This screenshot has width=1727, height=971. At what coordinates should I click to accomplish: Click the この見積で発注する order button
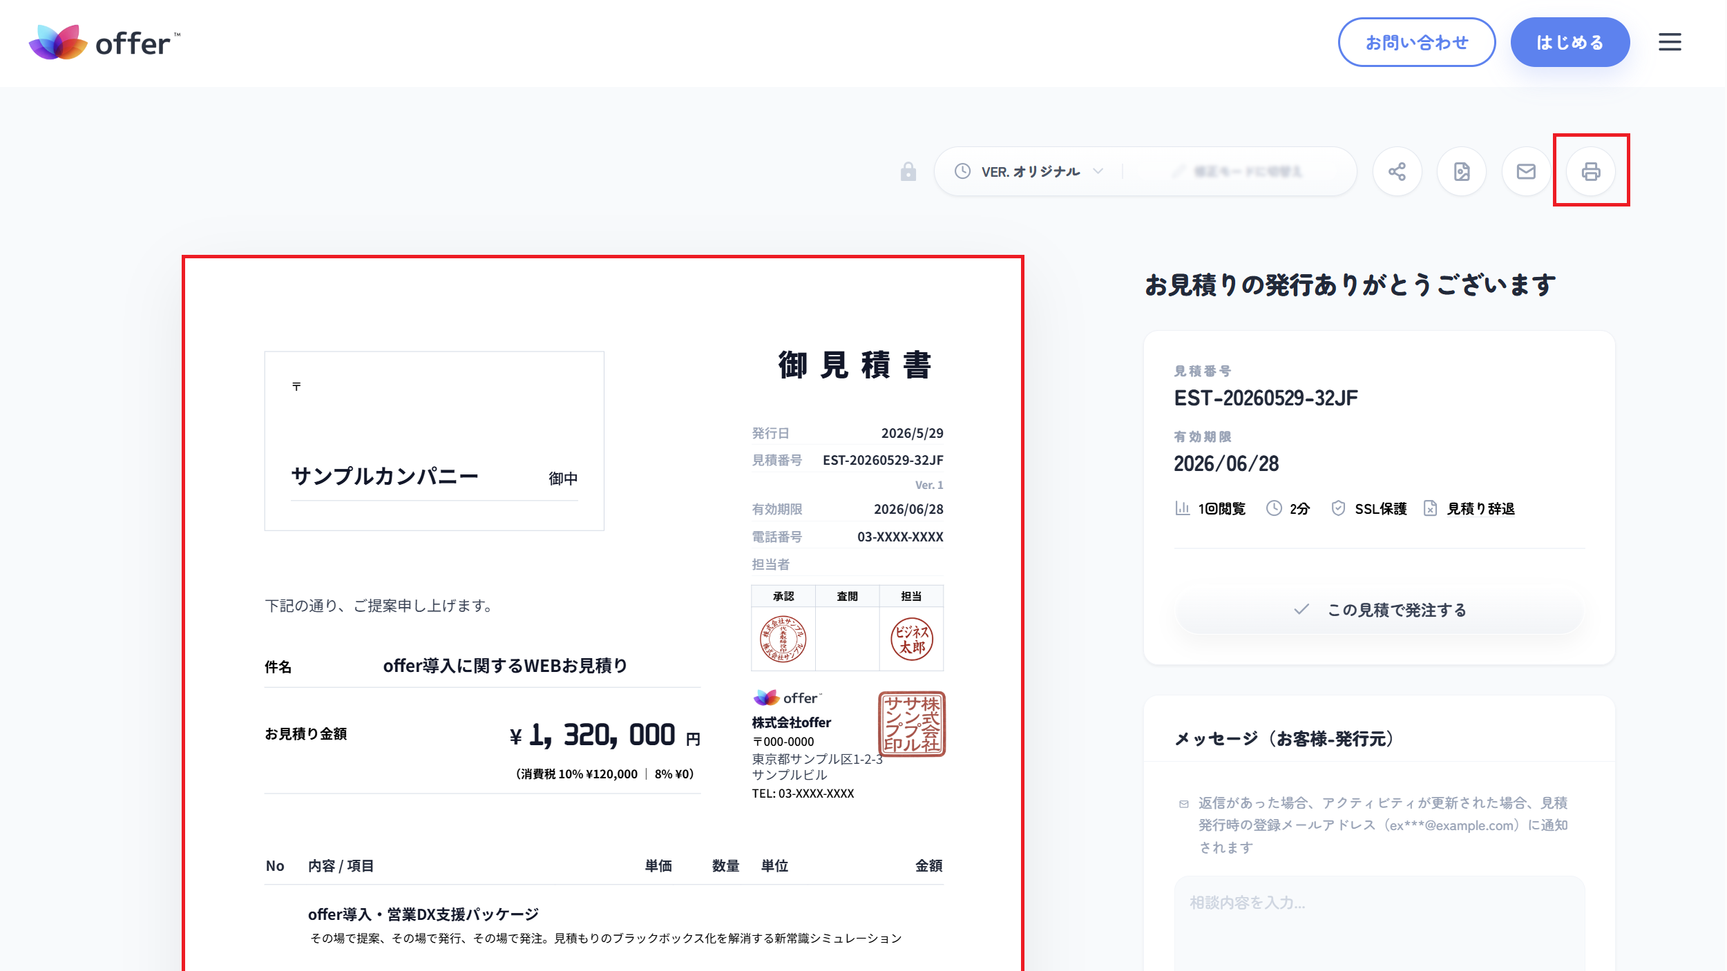click(1379, 610)
